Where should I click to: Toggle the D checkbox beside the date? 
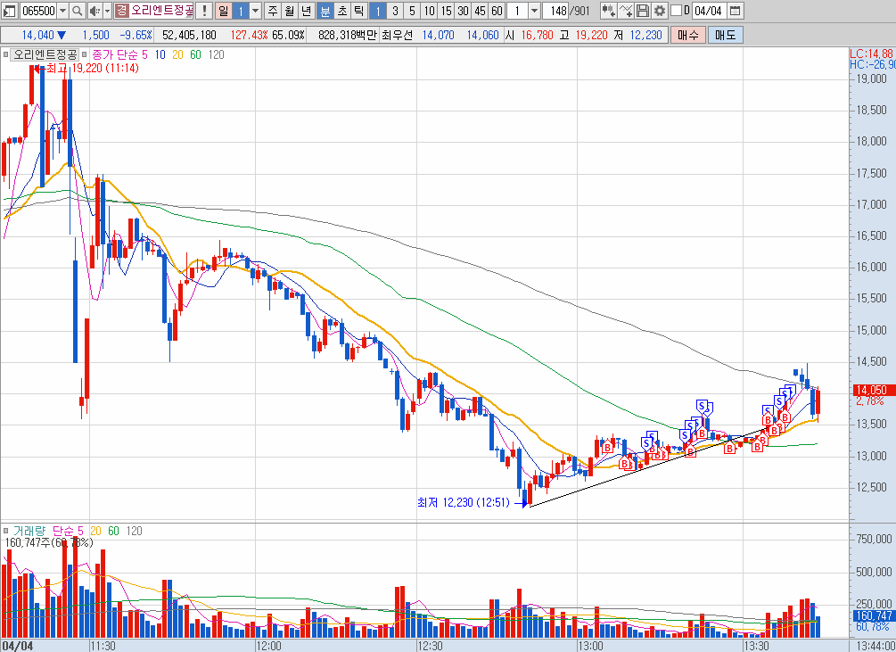675,11
